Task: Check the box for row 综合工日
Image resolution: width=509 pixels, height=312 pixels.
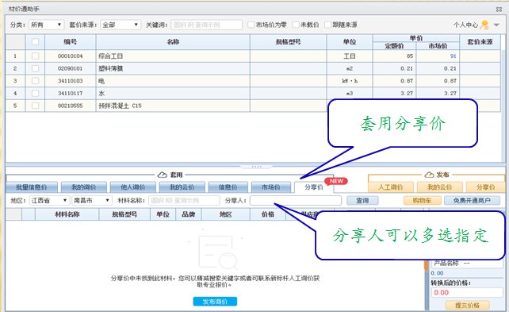Action: [35, 56]
